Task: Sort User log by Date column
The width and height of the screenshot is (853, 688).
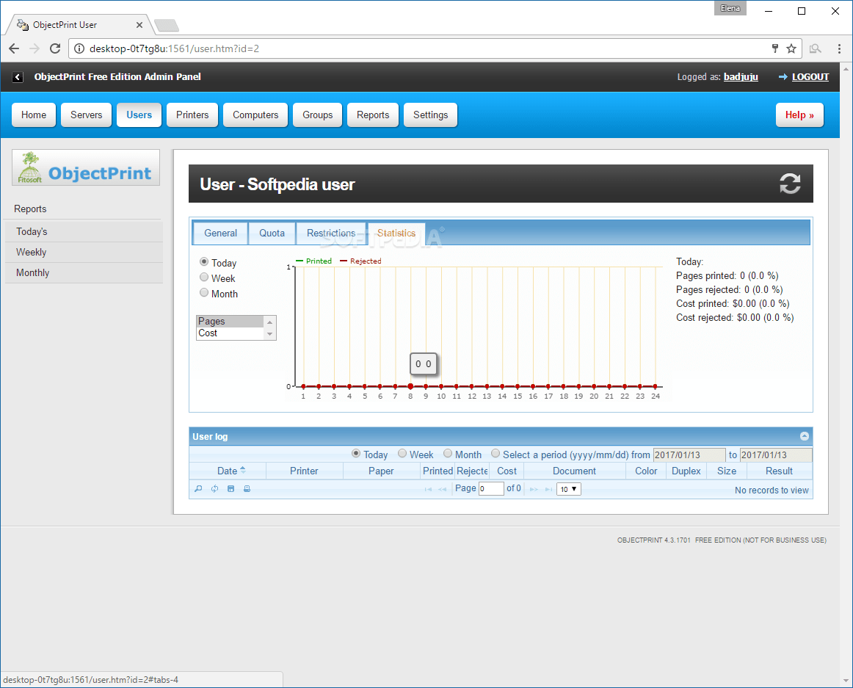Action: tap(228, 471)
